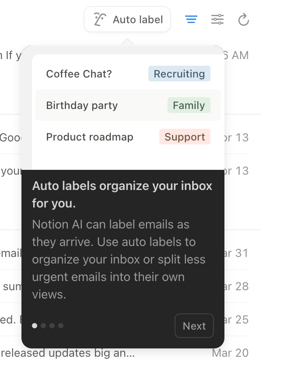Refresh the inbox with the reload icon
294x369 pixels.
pyautogui.click(x=244, y=19)
